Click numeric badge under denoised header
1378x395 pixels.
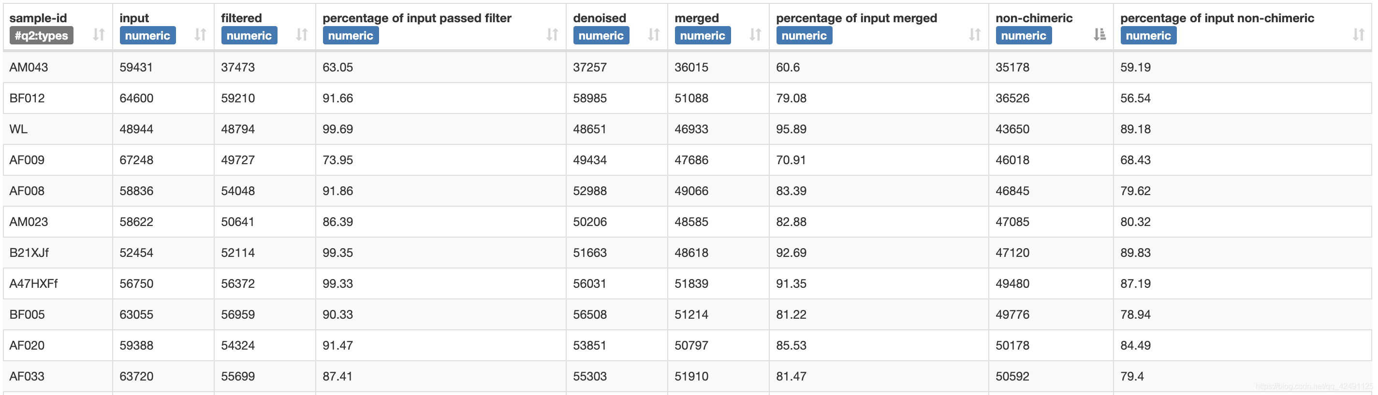[x=601, y=36]
